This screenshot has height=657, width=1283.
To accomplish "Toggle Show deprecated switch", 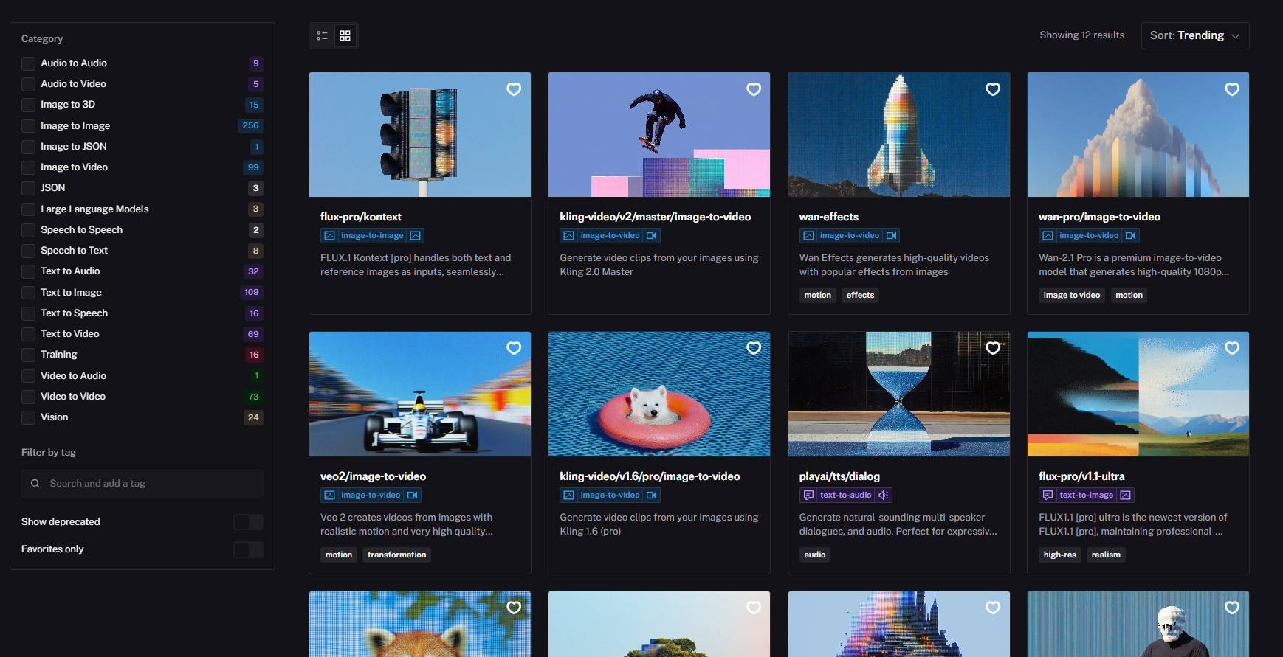I will (248, 522).
